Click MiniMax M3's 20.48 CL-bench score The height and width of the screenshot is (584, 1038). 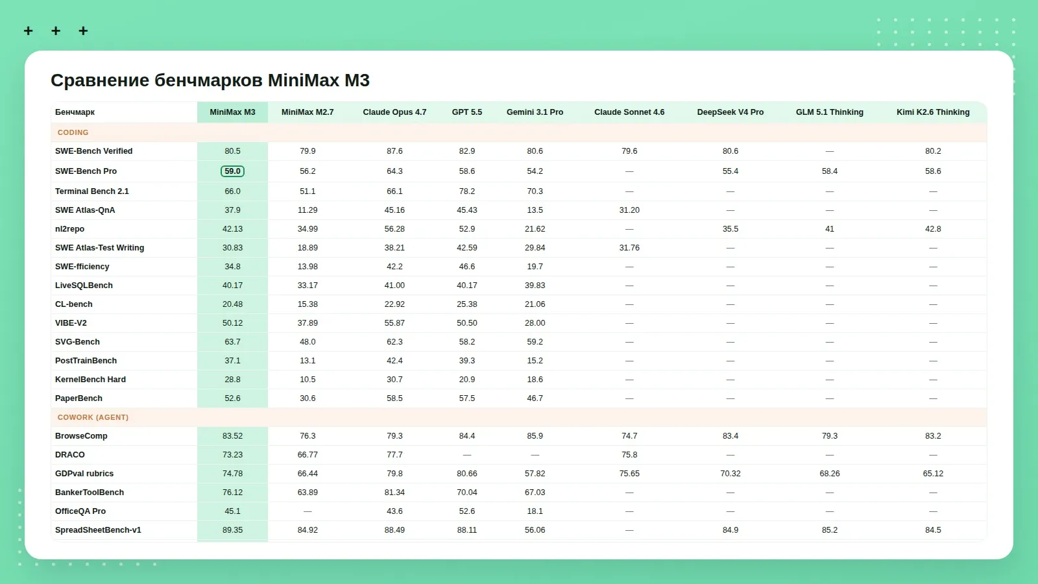232,304
